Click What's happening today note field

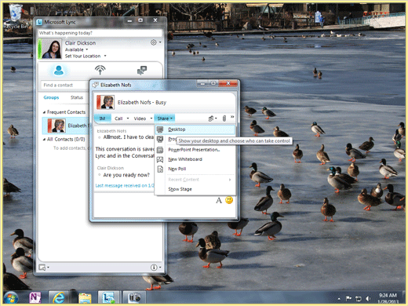click(100, 33)
